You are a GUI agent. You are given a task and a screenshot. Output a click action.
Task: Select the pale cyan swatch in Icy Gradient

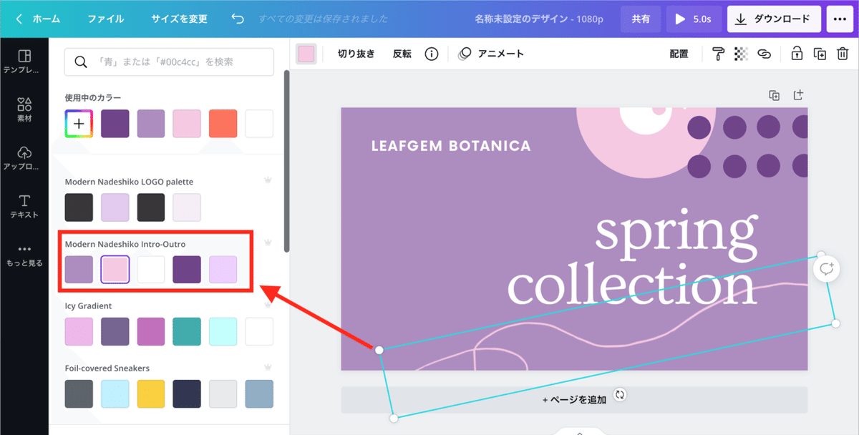223,331
